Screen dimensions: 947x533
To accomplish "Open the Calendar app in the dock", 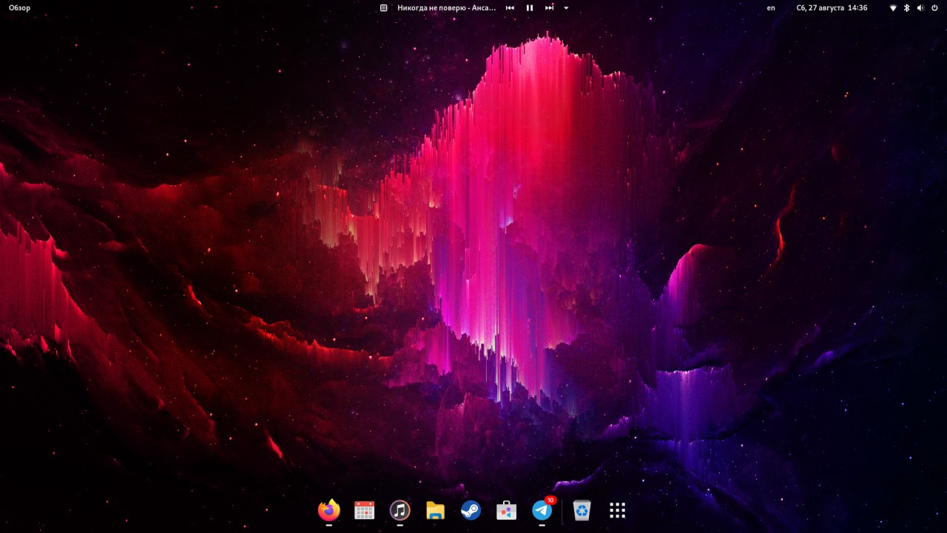I will [x=364, y=510].
